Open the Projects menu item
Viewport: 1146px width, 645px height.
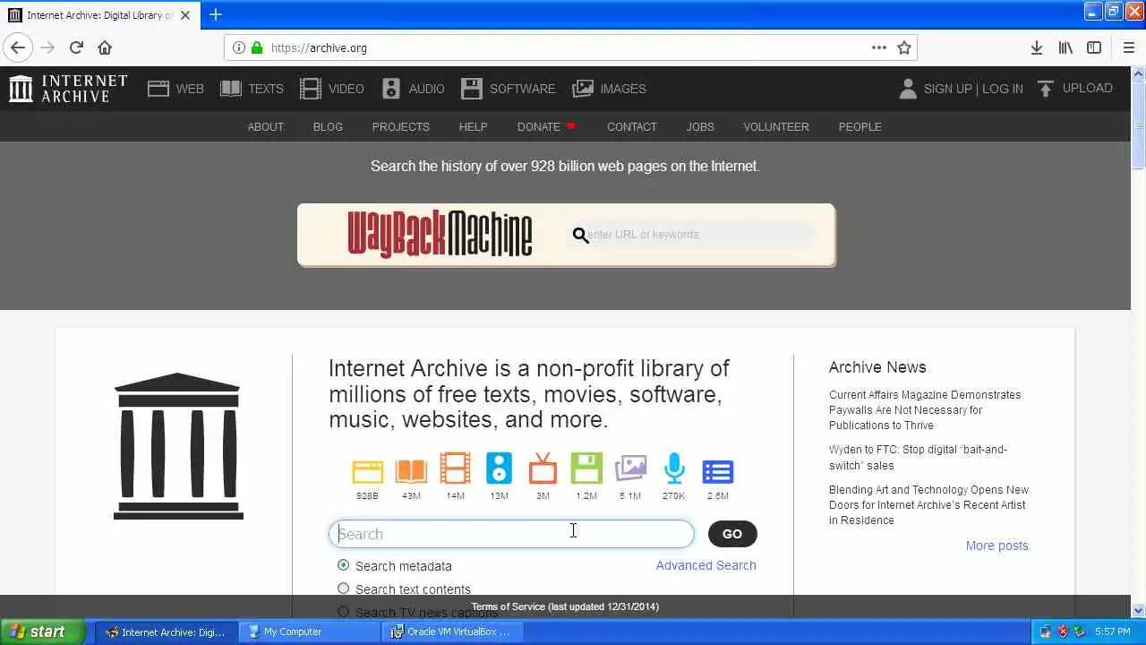click(401, 126)
